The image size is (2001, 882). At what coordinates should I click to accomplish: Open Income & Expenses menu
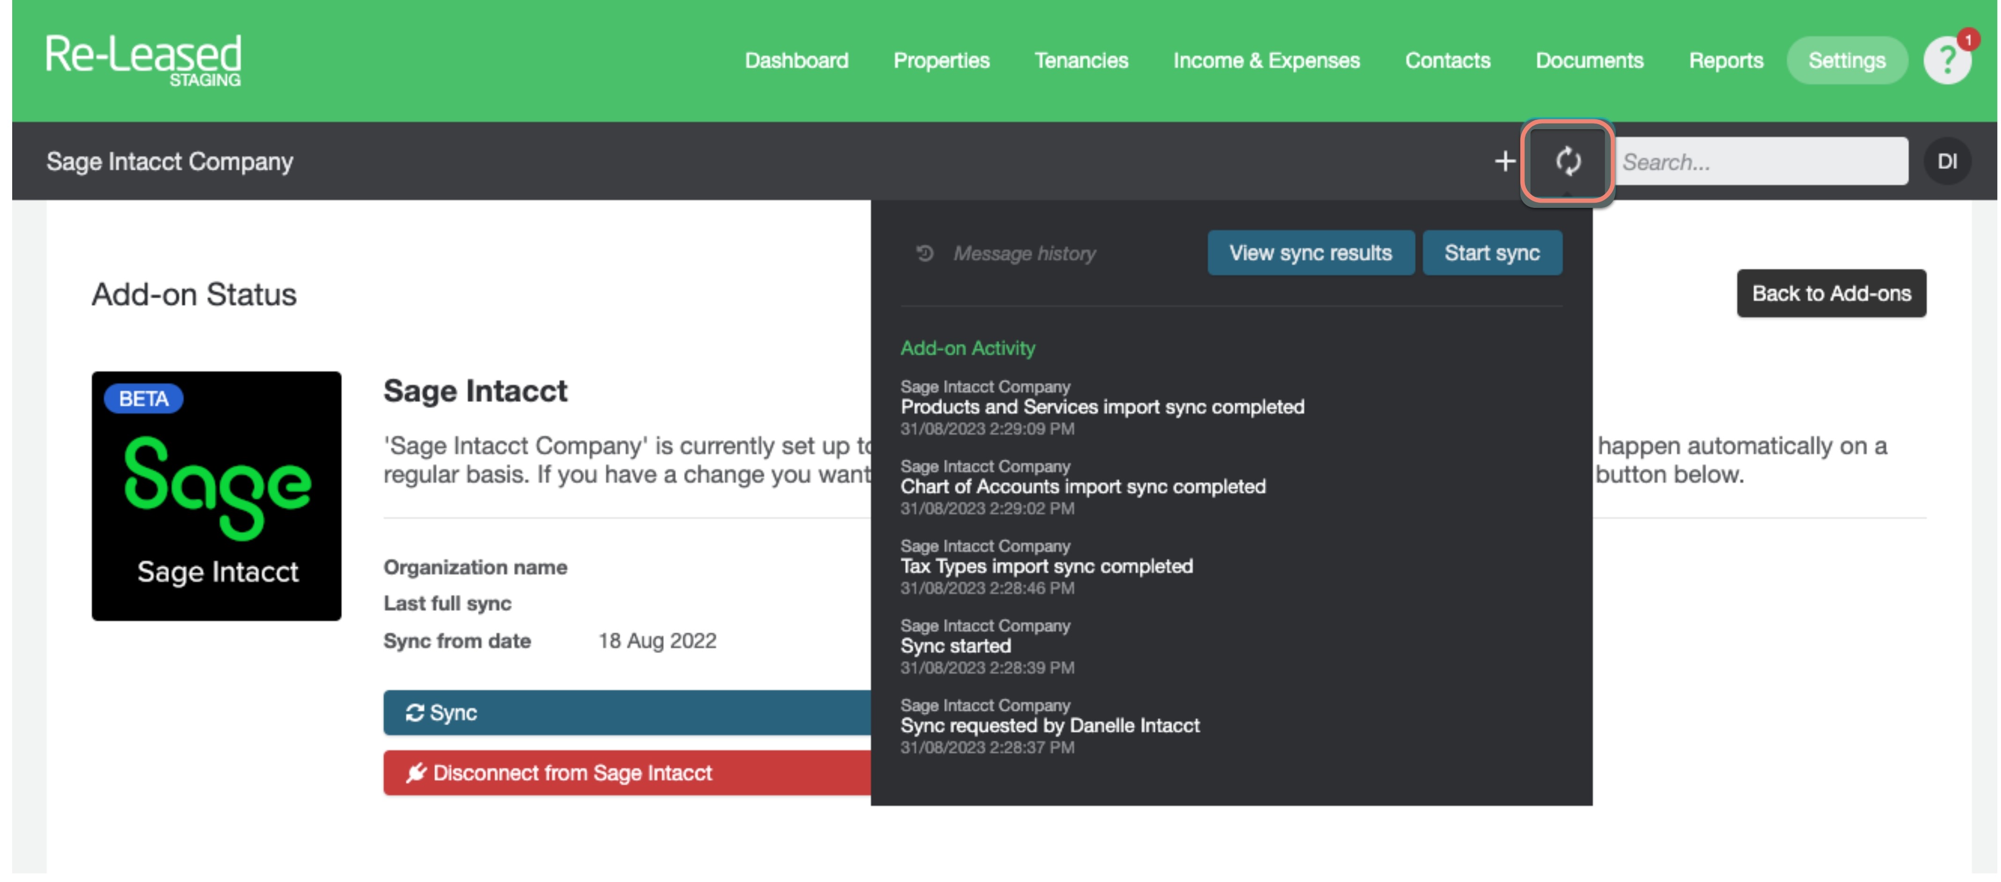pyautogui.click(x=1266, y=60)
